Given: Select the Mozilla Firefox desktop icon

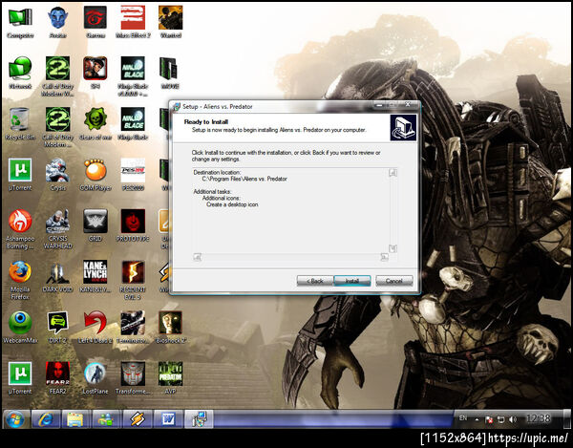Looking at the screenshot, I should click(20, 280).
